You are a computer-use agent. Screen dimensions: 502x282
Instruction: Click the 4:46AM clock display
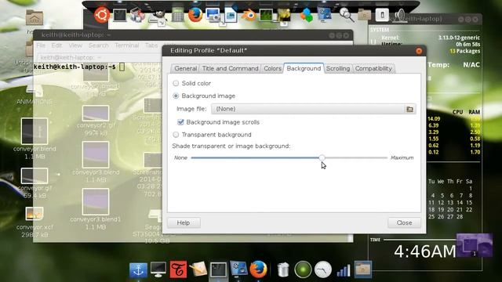424,251
